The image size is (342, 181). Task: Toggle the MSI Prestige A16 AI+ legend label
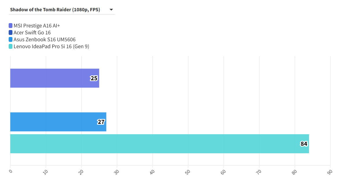[37, 26]
